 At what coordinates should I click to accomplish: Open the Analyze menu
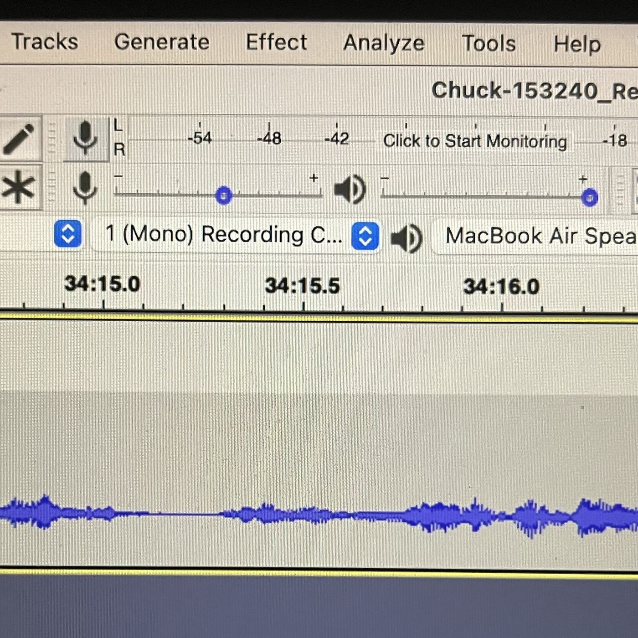point(384,44)
